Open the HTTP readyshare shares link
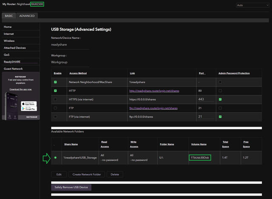This screenshot has width=272, height=199. pyautogui.click(x=154, y=91)
